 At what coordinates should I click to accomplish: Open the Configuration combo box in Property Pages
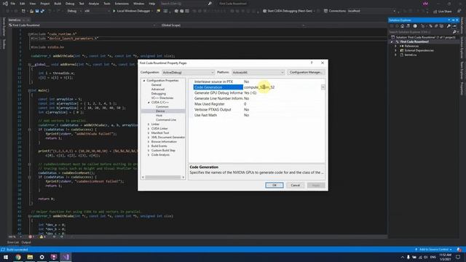pyautogui.click(x=188, y=73)
